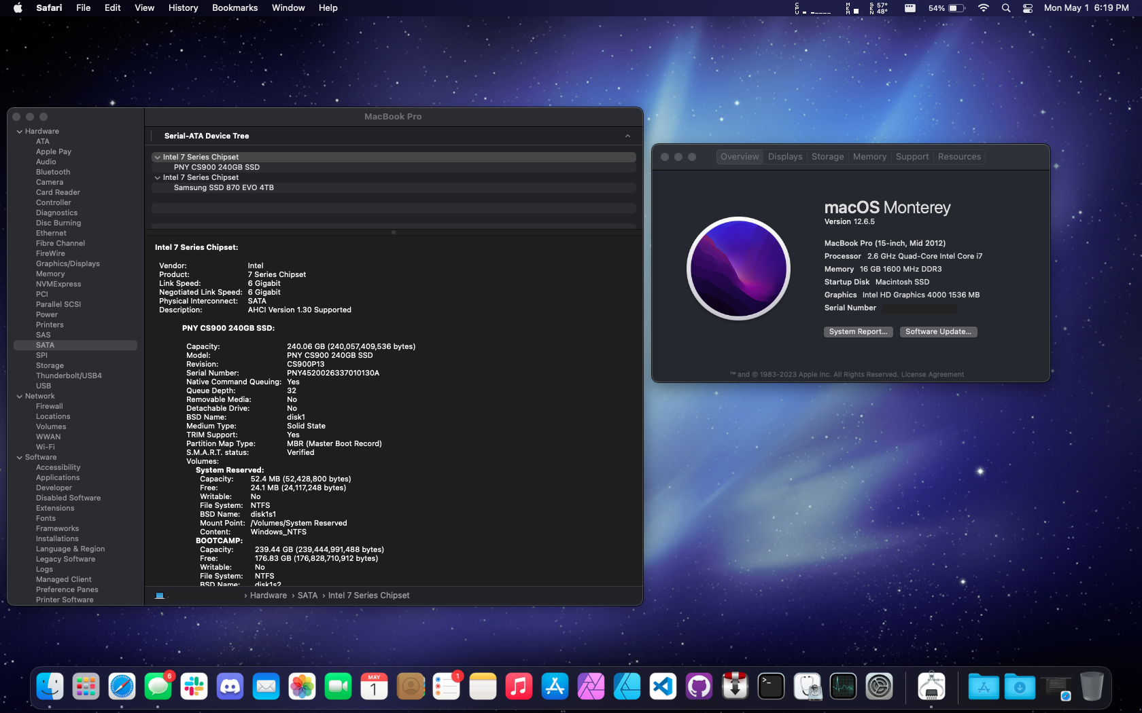Viewport: 1142px width, 713px height.
Task: Collapse the Hardware section in sidebar
Action: (20, 132)
